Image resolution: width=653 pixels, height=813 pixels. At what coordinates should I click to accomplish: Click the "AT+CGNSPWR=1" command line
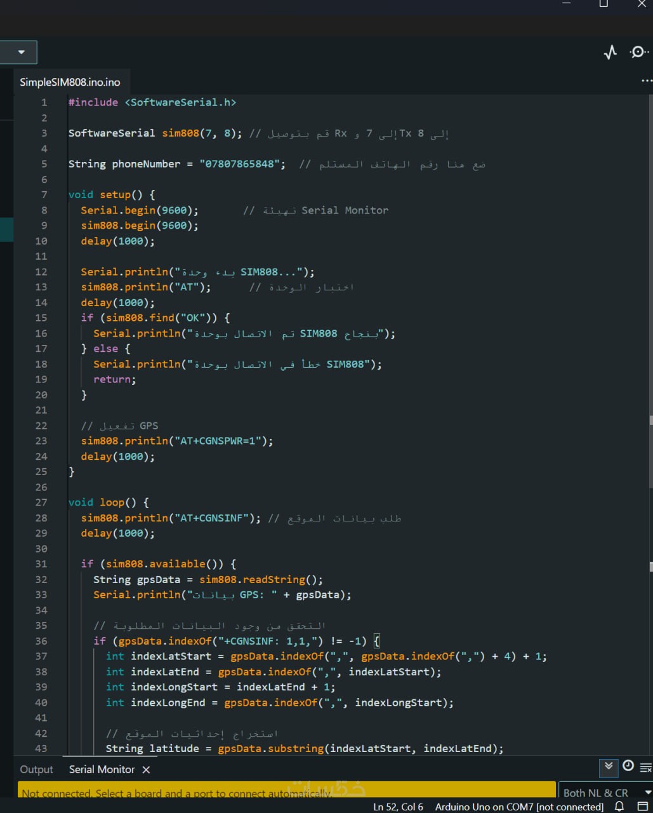point(177,441)
